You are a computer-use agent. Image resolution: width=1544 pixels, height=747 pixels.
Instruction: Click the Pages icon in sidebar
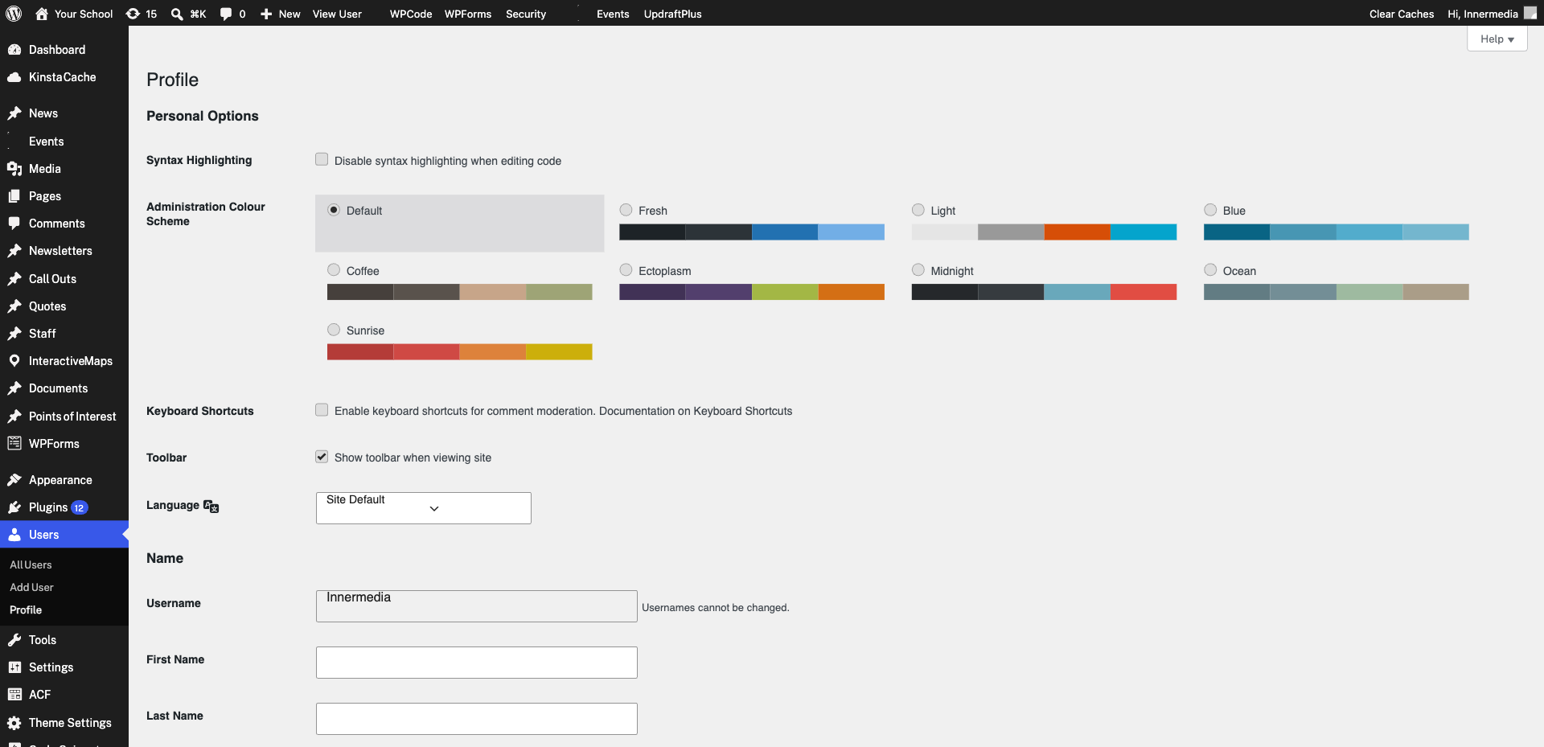pyautogui.click(x=14, y=196)
